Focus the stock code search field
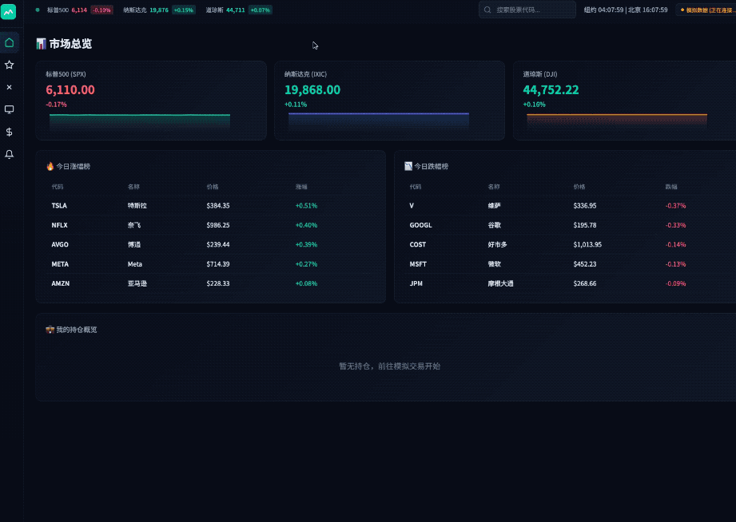The height and width of the screenshot is (522, 736). 531,10
